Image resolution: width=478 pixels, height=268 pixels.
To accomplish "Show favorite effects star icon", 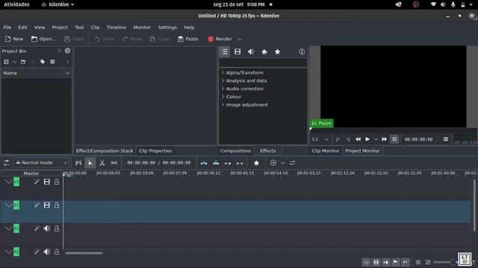I will 277,51.
